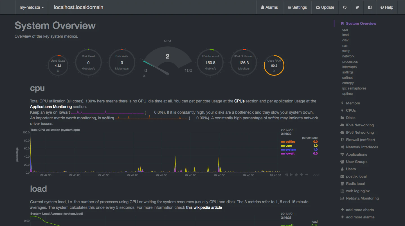Play the Total CPU utilization chart

coord(291,175)
